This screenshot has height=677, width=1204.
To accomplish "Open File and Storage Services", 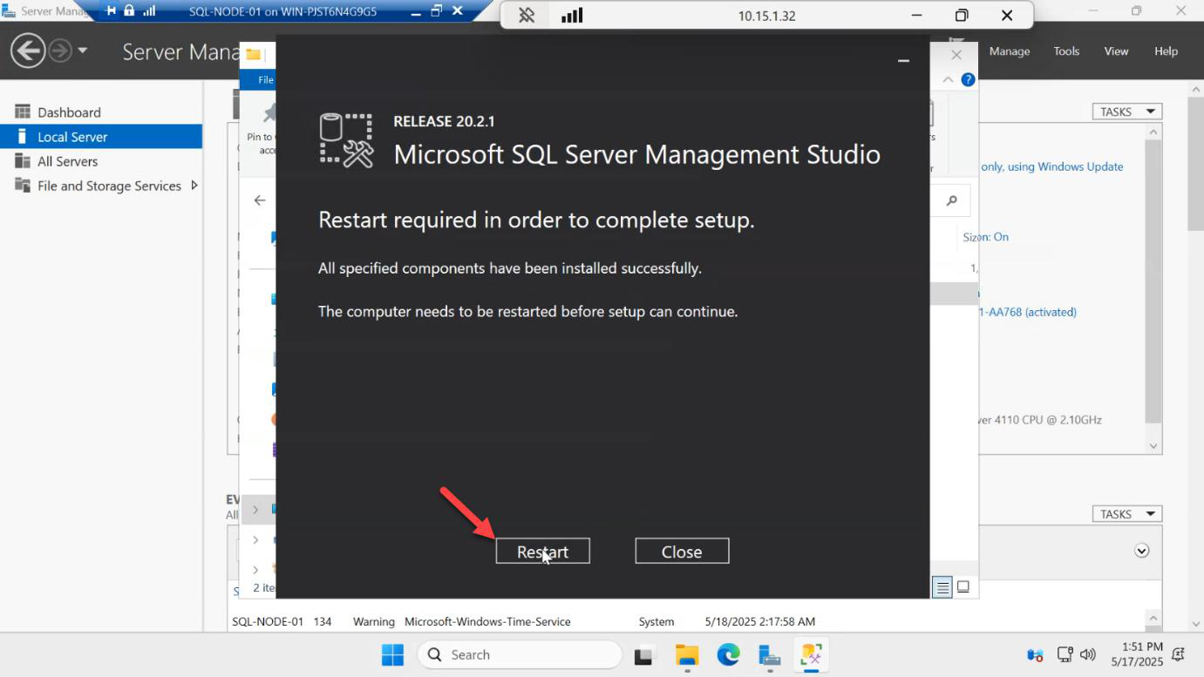I will (x=109, y=186).
